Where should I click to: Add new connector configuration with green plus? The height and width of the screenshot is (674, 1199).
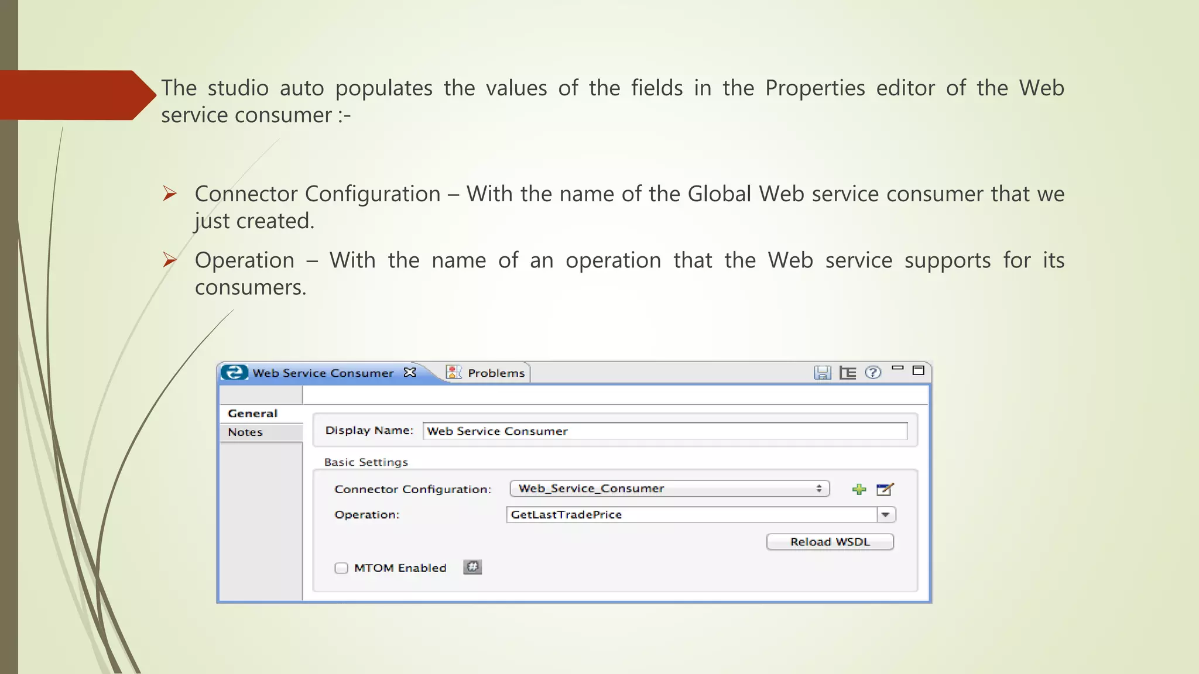(x=859, y=489)
